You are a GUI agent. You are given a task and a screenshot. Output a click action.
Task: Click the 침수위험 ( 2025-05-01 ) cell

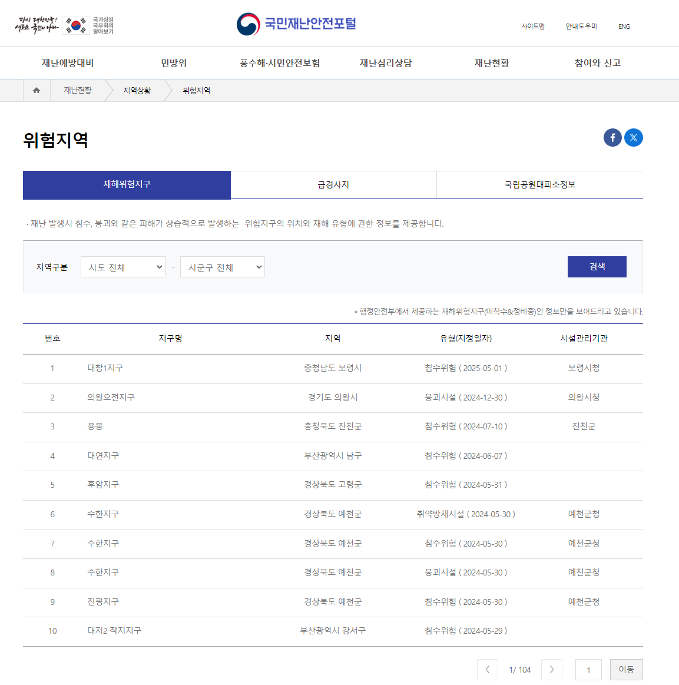click(x=466, y=368)
